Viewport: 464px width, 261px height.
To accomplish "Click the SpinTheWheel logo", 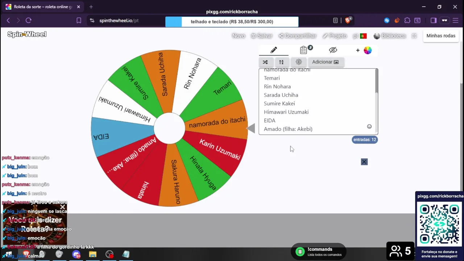I will [x=27, y=34].
